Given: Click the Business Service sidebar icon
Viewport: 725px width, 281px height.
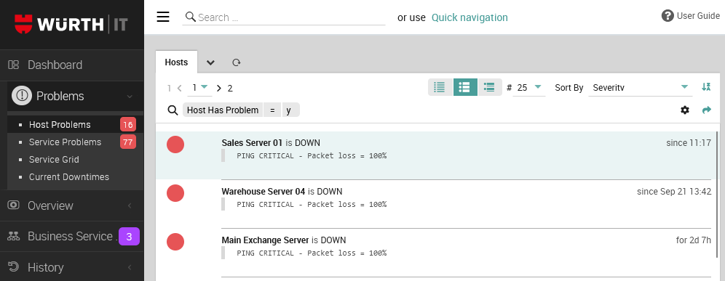Looking at the screenshot, I should [13, 236].
